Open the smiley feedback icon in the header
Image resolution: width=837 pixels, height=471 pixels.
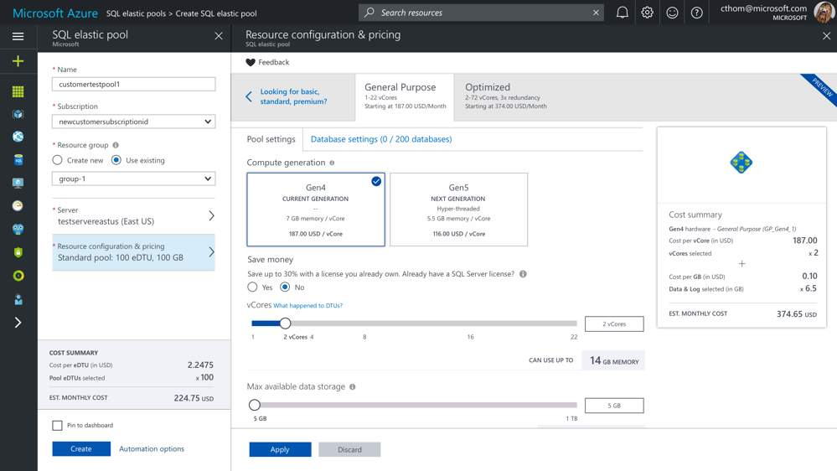point(672,13)
